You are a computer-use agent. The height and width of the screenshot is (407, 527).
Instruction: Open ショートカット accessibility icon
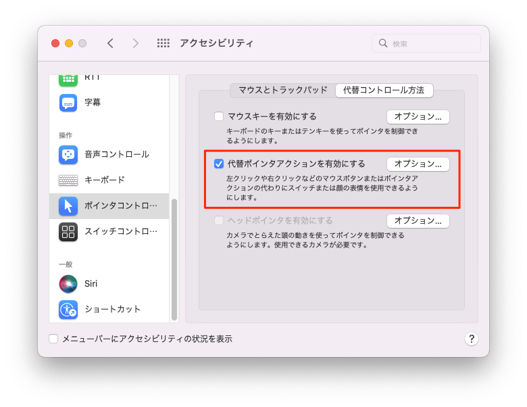(68, 310)
